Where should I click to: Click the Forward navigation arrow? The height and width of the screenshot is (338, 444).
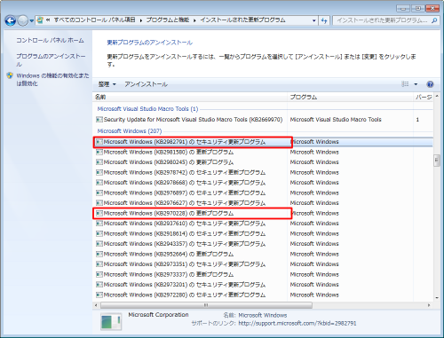23,20
